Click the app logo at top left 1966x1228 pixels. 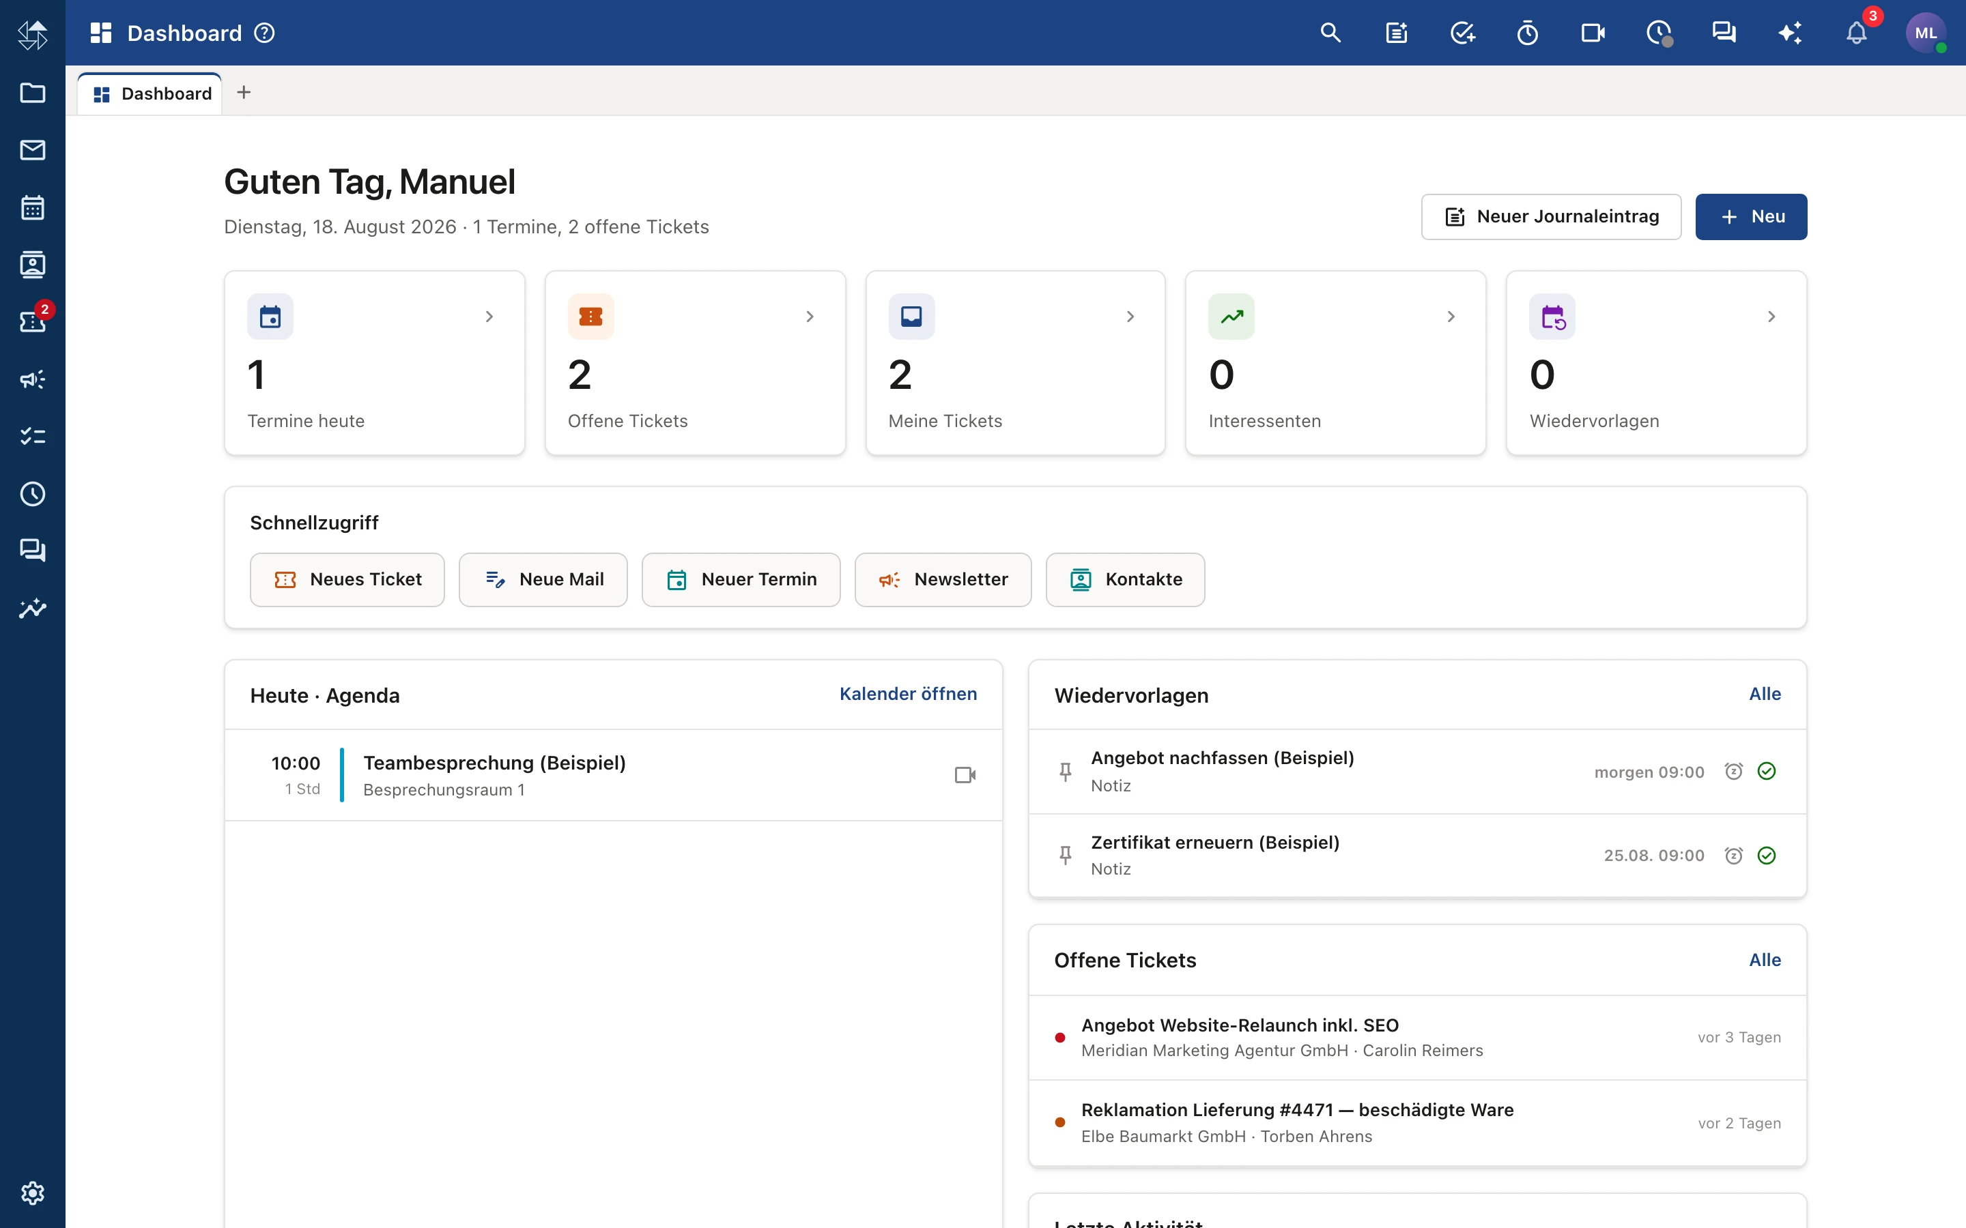[33, 34]
